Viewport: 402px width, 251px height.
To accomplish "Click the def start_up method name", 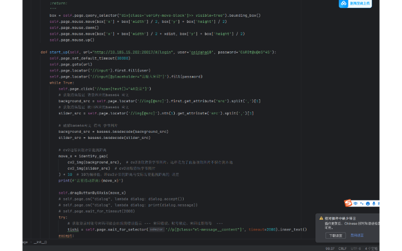I will [58, 52].
